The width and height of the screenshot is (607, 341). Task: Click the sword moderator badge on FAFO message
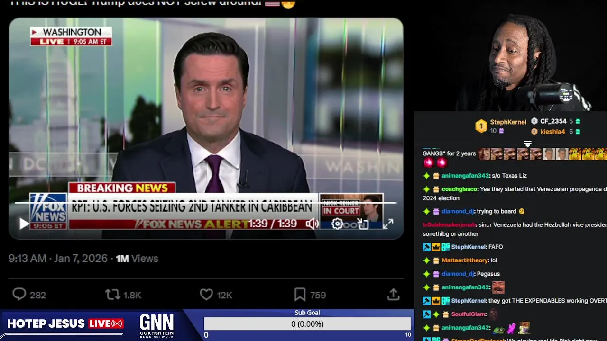click(426, 247)
